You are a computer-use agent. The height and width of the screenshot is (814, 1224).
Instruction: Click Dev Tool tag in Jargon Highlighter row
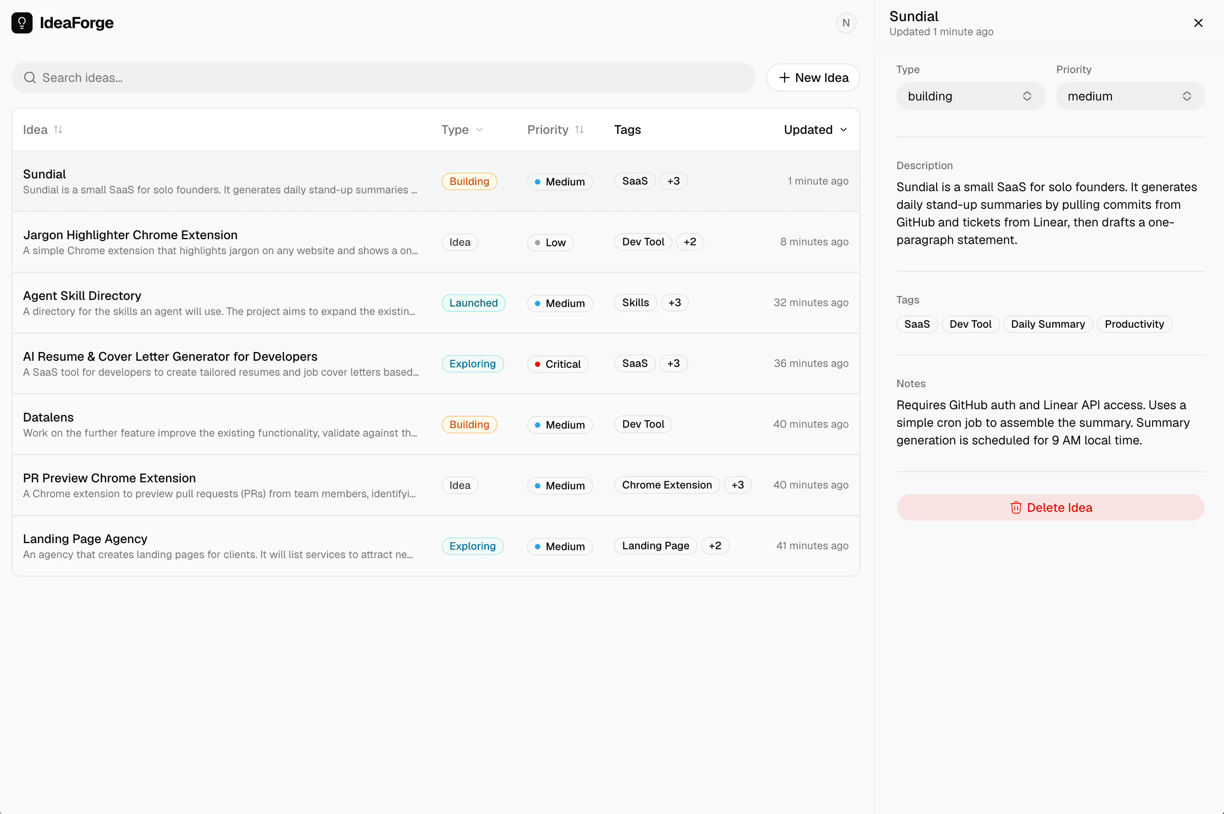click(643, 242)
